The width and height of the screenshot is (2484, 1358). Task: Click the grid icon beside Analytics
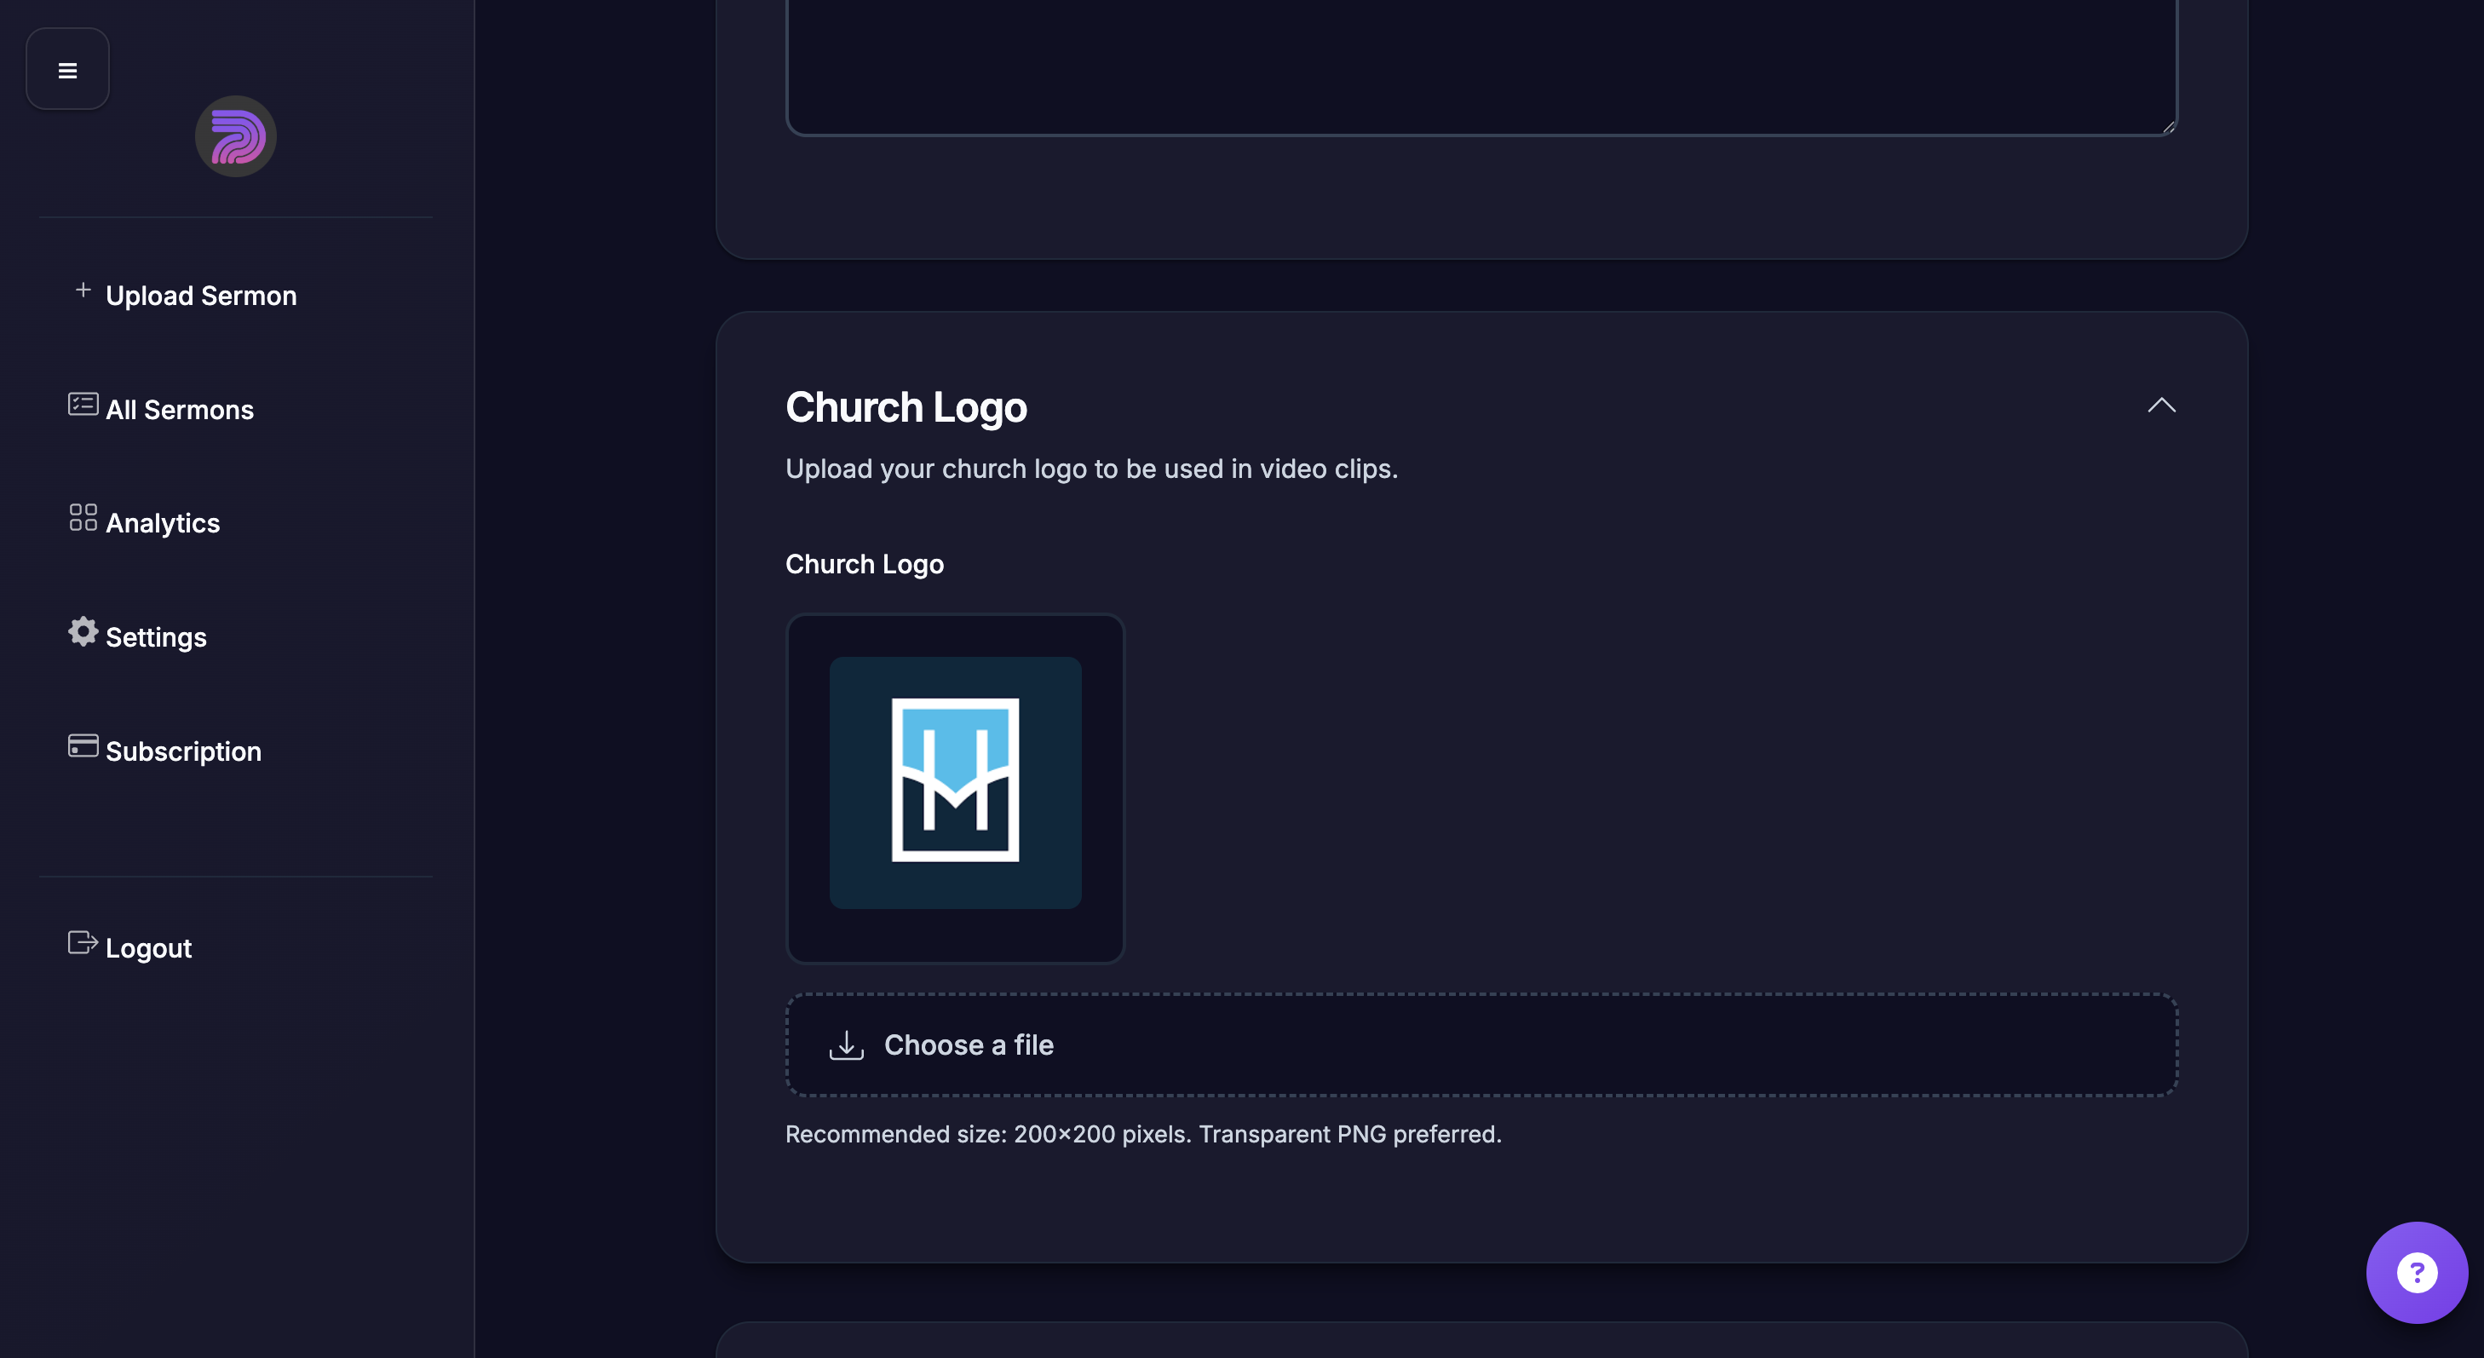pyautogui.click(x=83, y=517)
